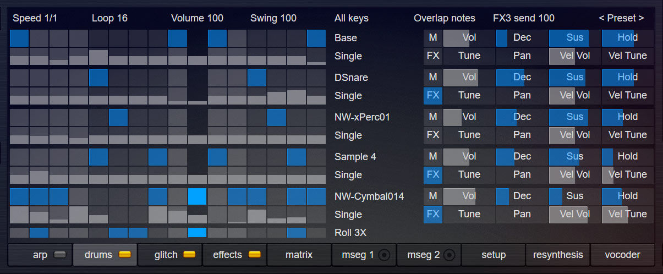Click the mseg 2 circle icon
Viewport: 663px width, 274px height.
[x=450, y=255]
